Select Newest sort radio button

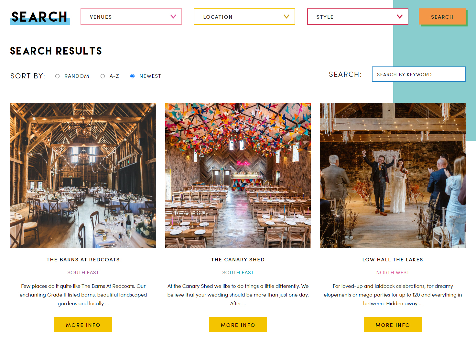(x=132, y=76)
